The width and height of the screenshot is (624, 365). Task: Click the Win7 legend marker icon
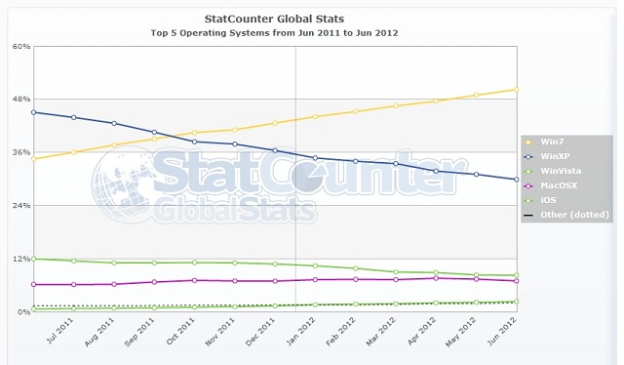pyautogui.click(x=528, y=142)
